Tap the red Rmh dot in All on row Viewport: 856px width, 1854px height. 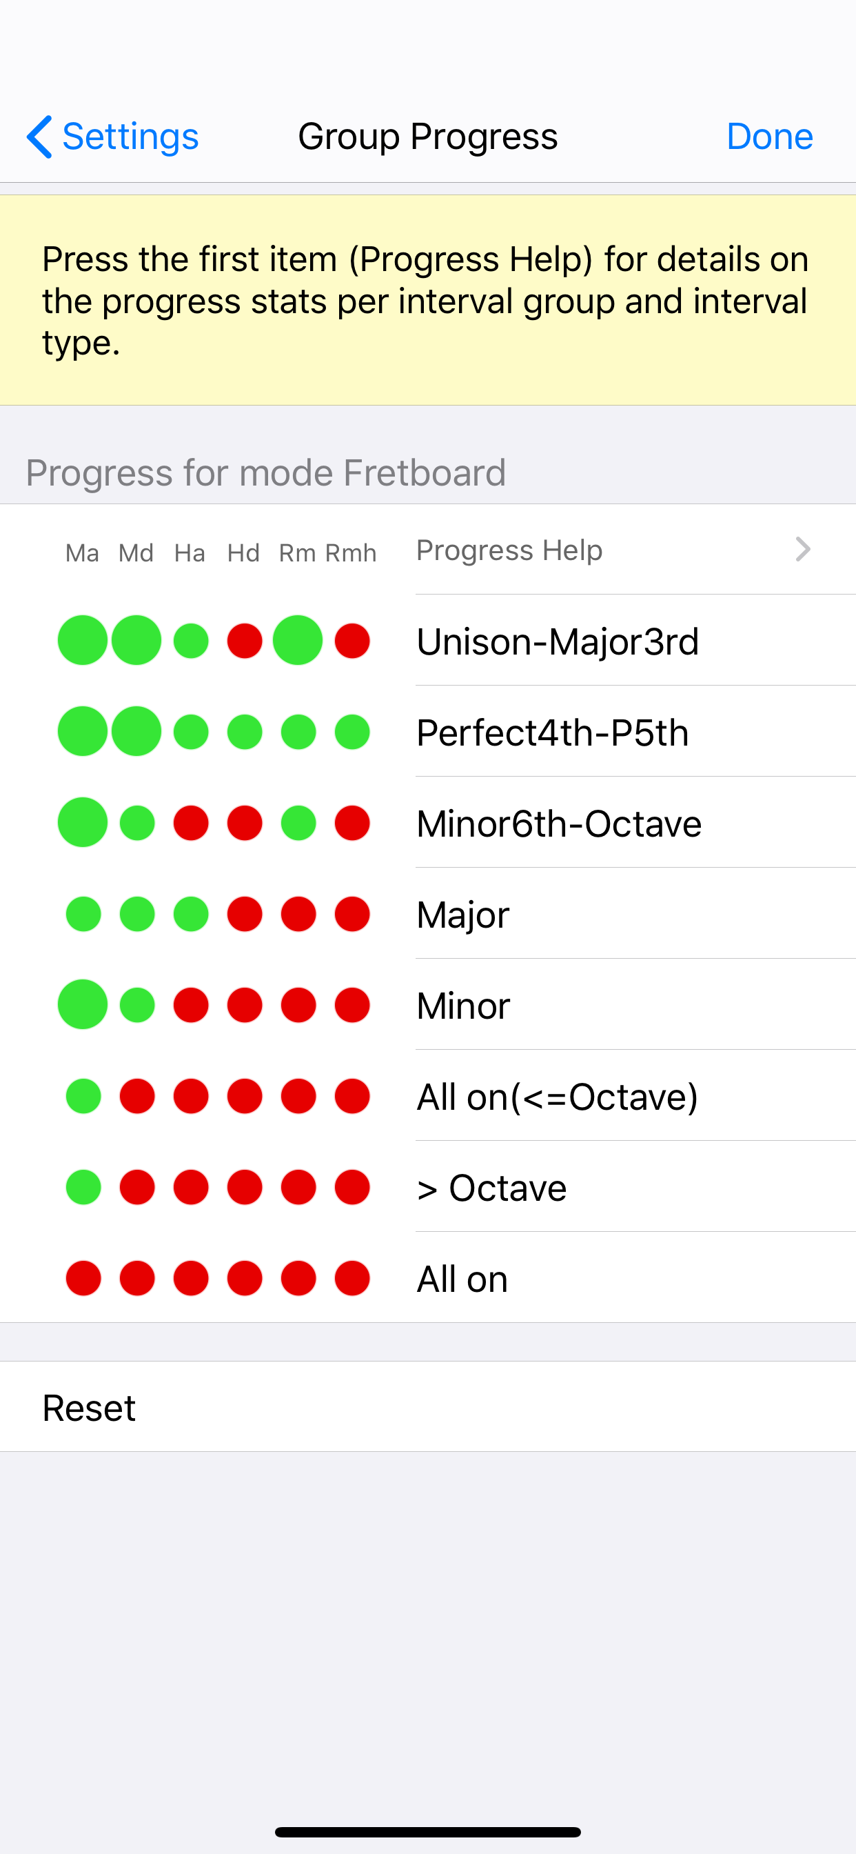pyautogui.click(x=350, y=1277)
